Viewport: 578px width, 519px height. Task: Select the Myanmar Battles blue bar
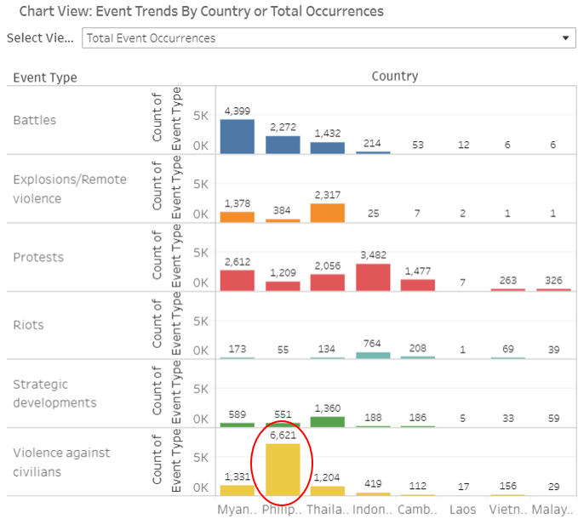pyautogui.click(x=237, y=136)
